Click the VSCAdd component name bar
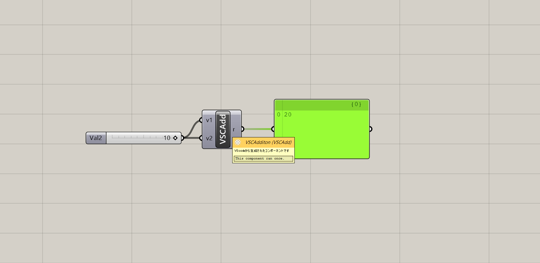Screen dimensions: 540x263 click(x=223, y=129)
